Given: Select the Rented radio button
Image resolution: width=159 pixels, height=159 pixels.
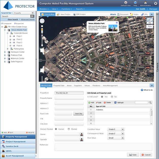Looking at the screenshot, I should tap(69, 129).
